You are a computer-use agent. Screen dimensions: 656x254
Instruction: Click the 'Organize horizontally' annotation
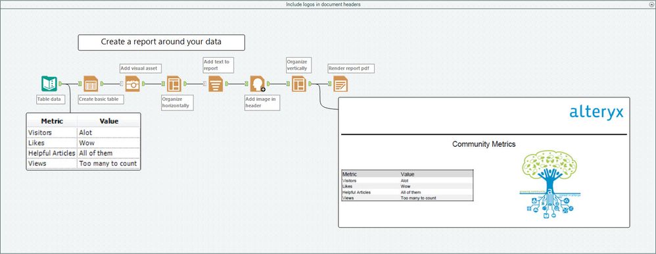[x=177, y=103]
